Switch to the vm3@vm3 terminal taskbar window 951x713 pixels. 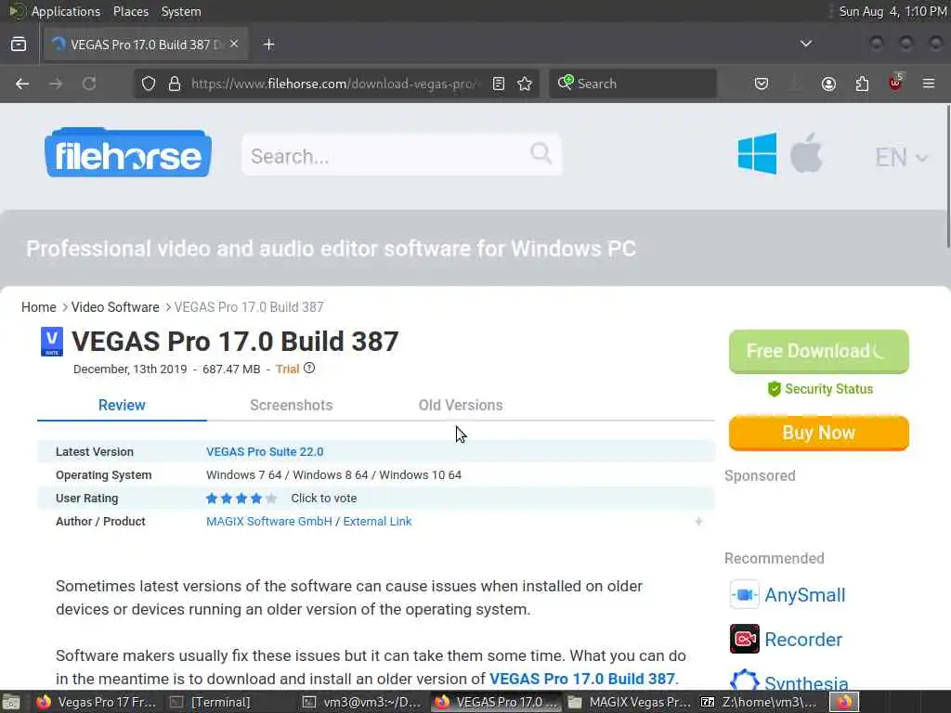pyautogui.click(x=363, y=702)
